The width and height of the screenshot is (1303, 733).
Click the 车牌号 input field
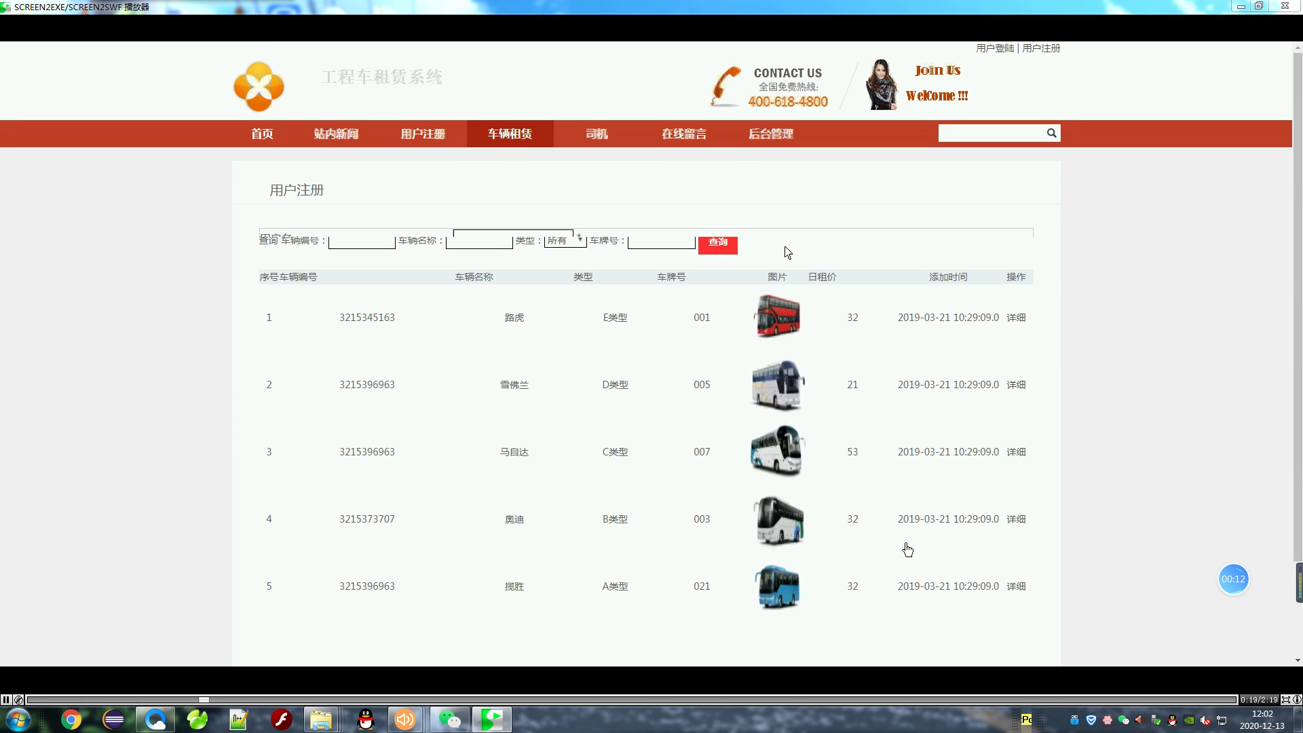pyautogui.click(x=662, y=242)
